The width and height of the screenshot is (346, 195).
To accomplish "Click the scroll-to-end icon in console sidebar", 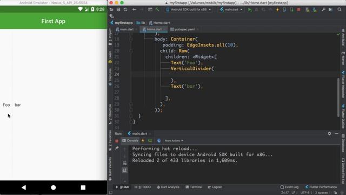I will click(x=125, y=170).
